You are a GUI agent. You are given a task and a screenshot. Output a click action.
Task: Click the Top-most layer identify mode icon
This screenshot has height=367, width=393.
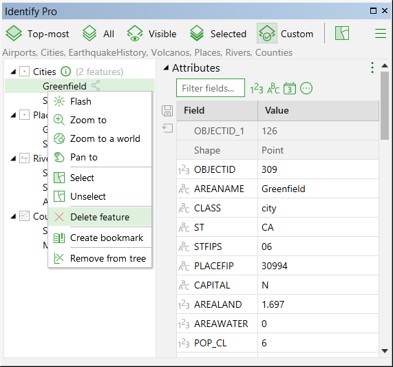[14, 33]
